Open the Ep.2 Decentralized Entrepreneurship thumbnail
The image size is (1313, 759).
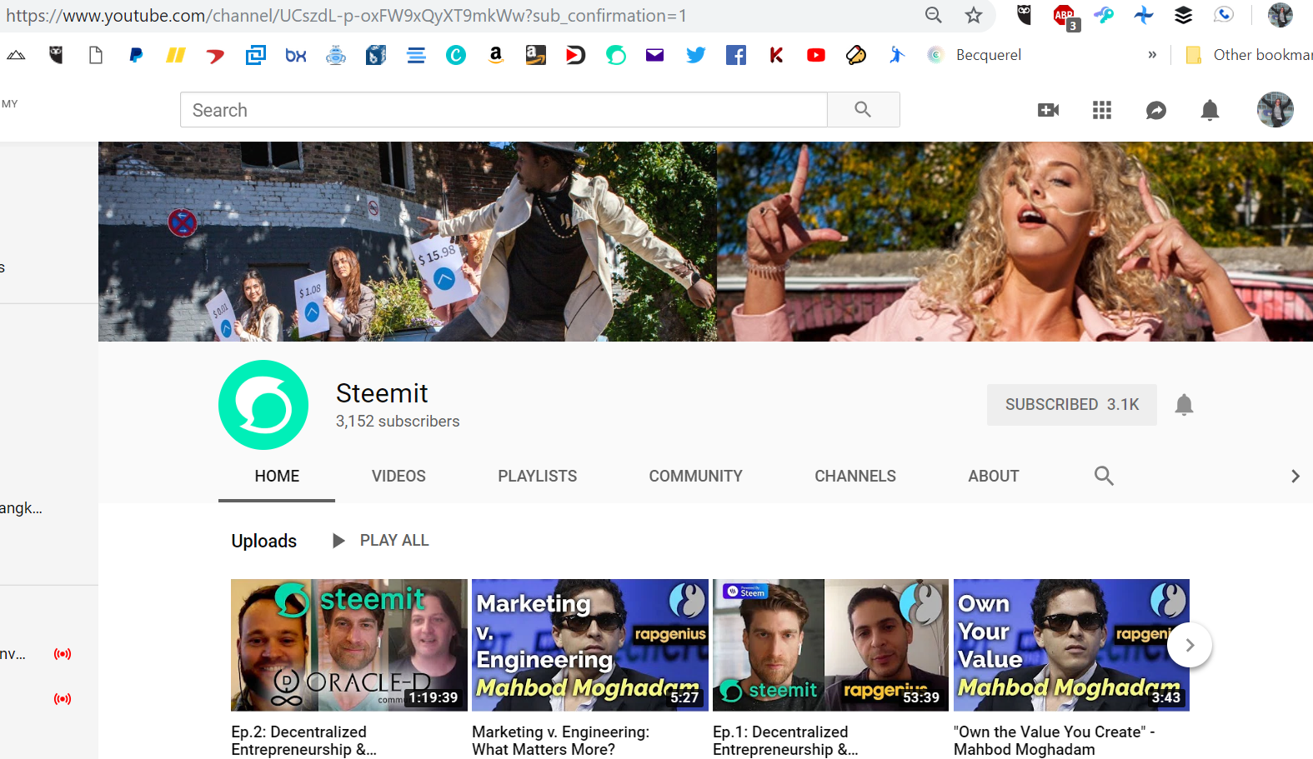coord(349,645)
